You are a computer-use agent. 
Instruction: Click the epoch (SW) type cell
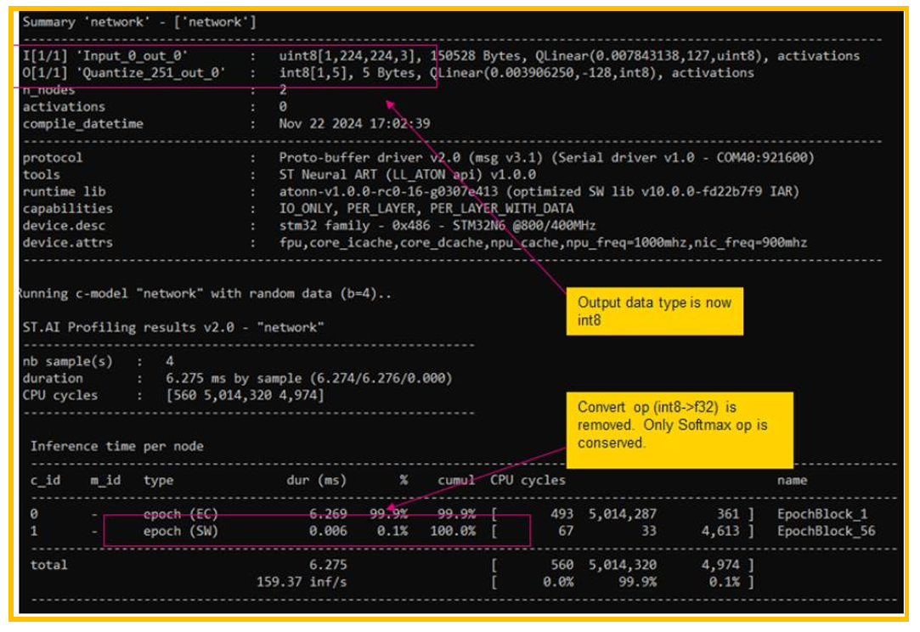click(x=181, y=532)
